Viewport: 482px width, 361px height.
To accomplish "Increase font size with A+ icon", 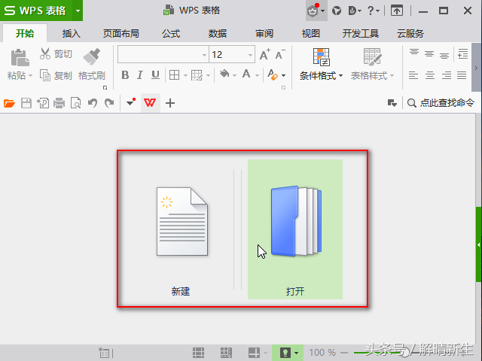I will (265, 54).
